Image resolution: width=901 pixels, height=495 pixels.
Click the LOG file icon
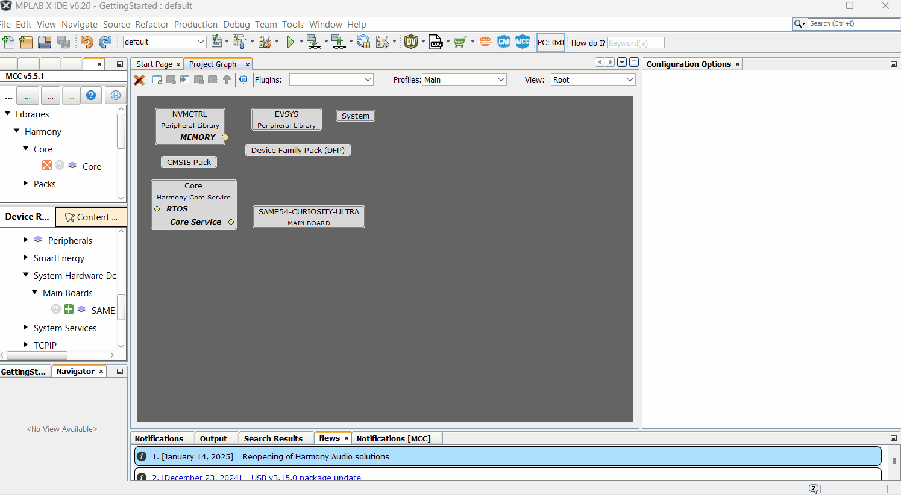(436, 42)
